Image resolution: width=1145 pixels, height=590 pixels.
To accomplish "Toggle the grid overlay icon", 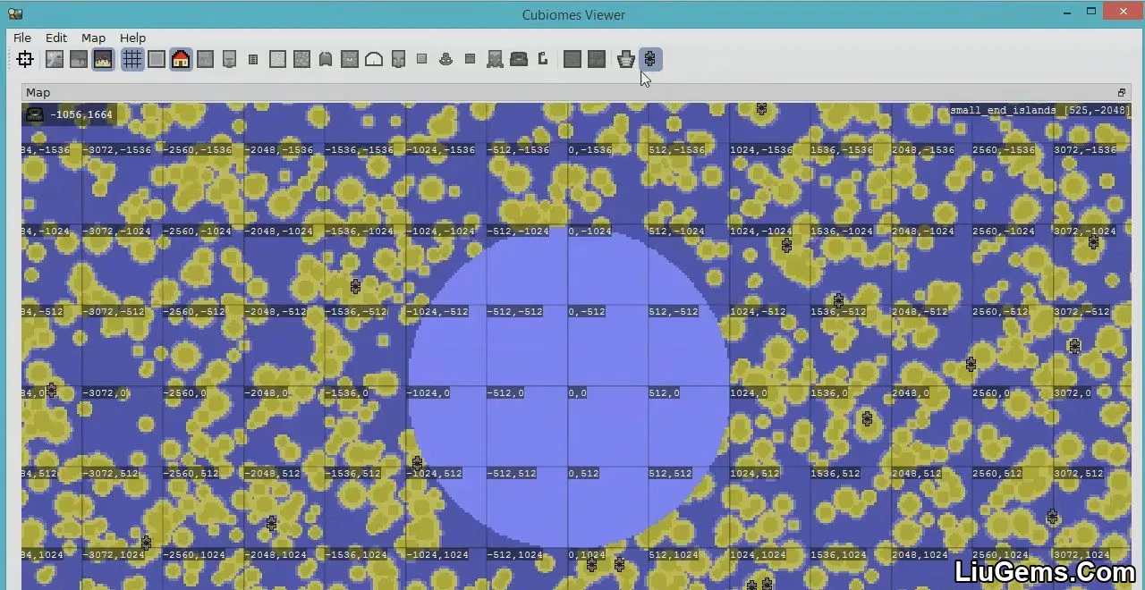I will click(x=132, y=60).
